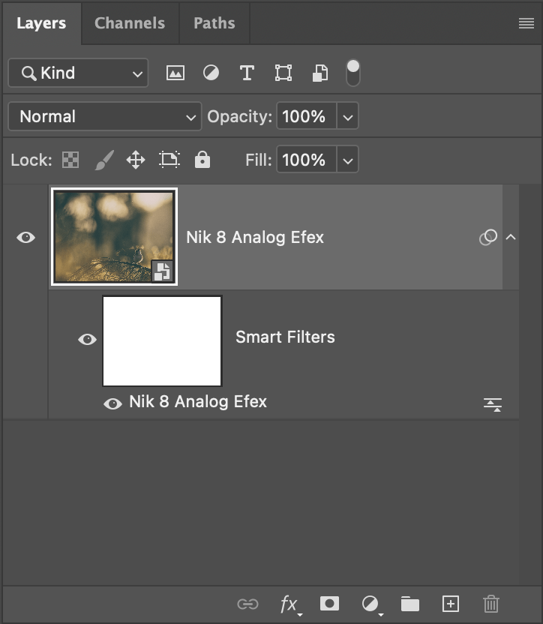Image resolution: width=543 pixels, height=624 pixels.
Task: Delete layer using the trash icon
Action: (491, 604)
